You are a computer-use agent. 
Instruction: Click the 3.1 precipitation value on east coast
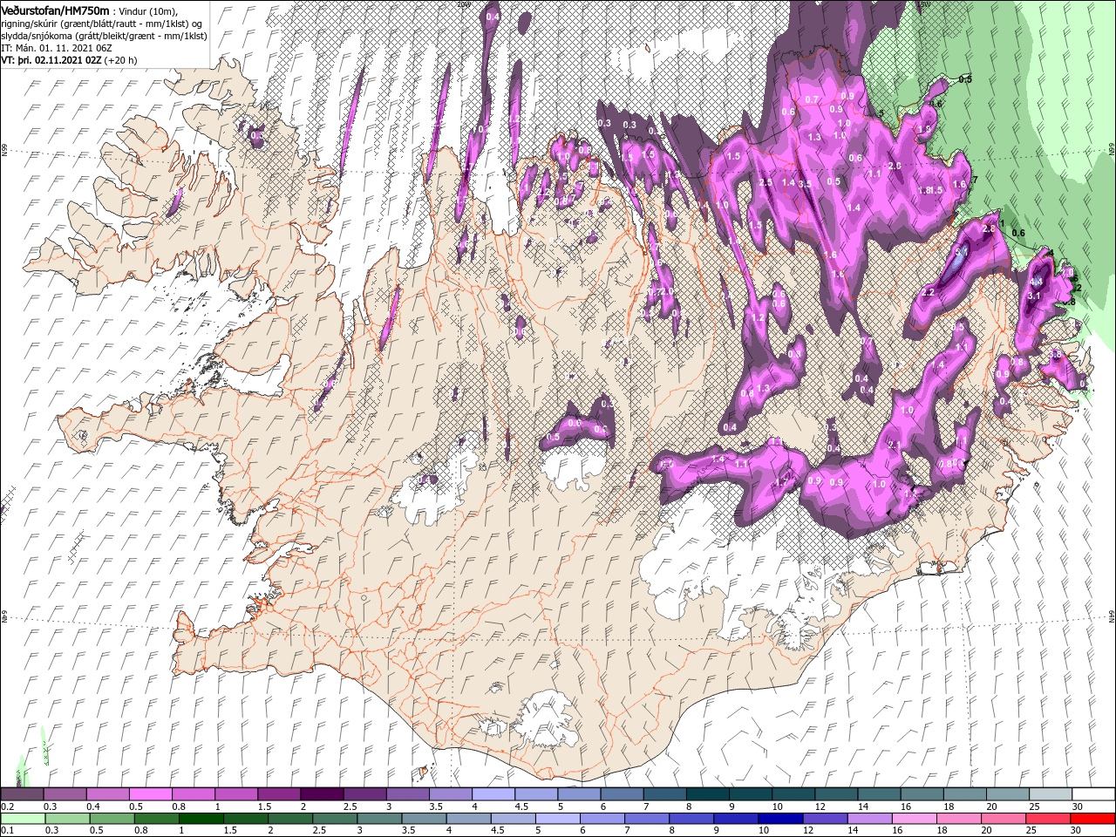point(1035,296)
